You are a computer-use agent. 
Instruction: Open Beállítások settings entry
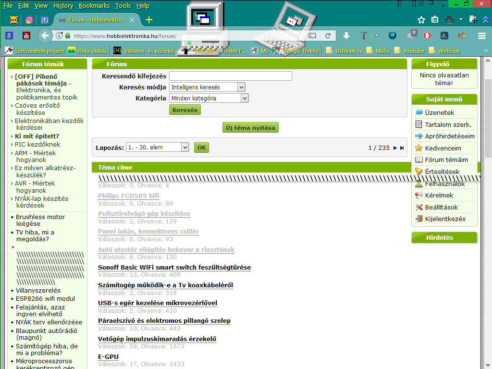pos(442,207)
